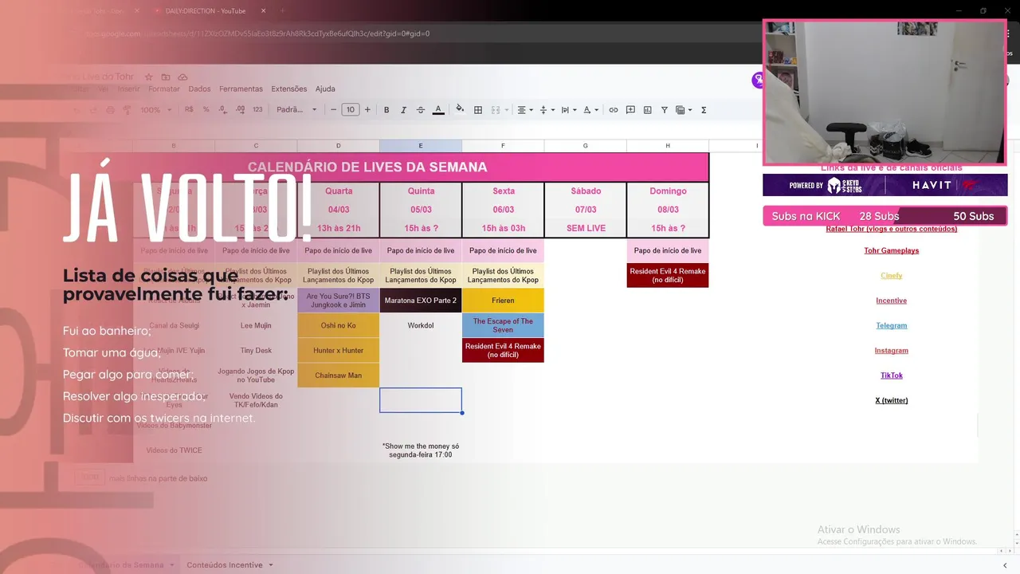Insert a link via toolbar icon

[614, 110]
